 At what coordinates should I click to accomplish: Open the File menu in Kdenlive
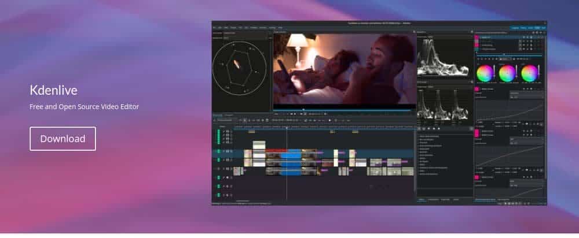(x=215, y=28)
